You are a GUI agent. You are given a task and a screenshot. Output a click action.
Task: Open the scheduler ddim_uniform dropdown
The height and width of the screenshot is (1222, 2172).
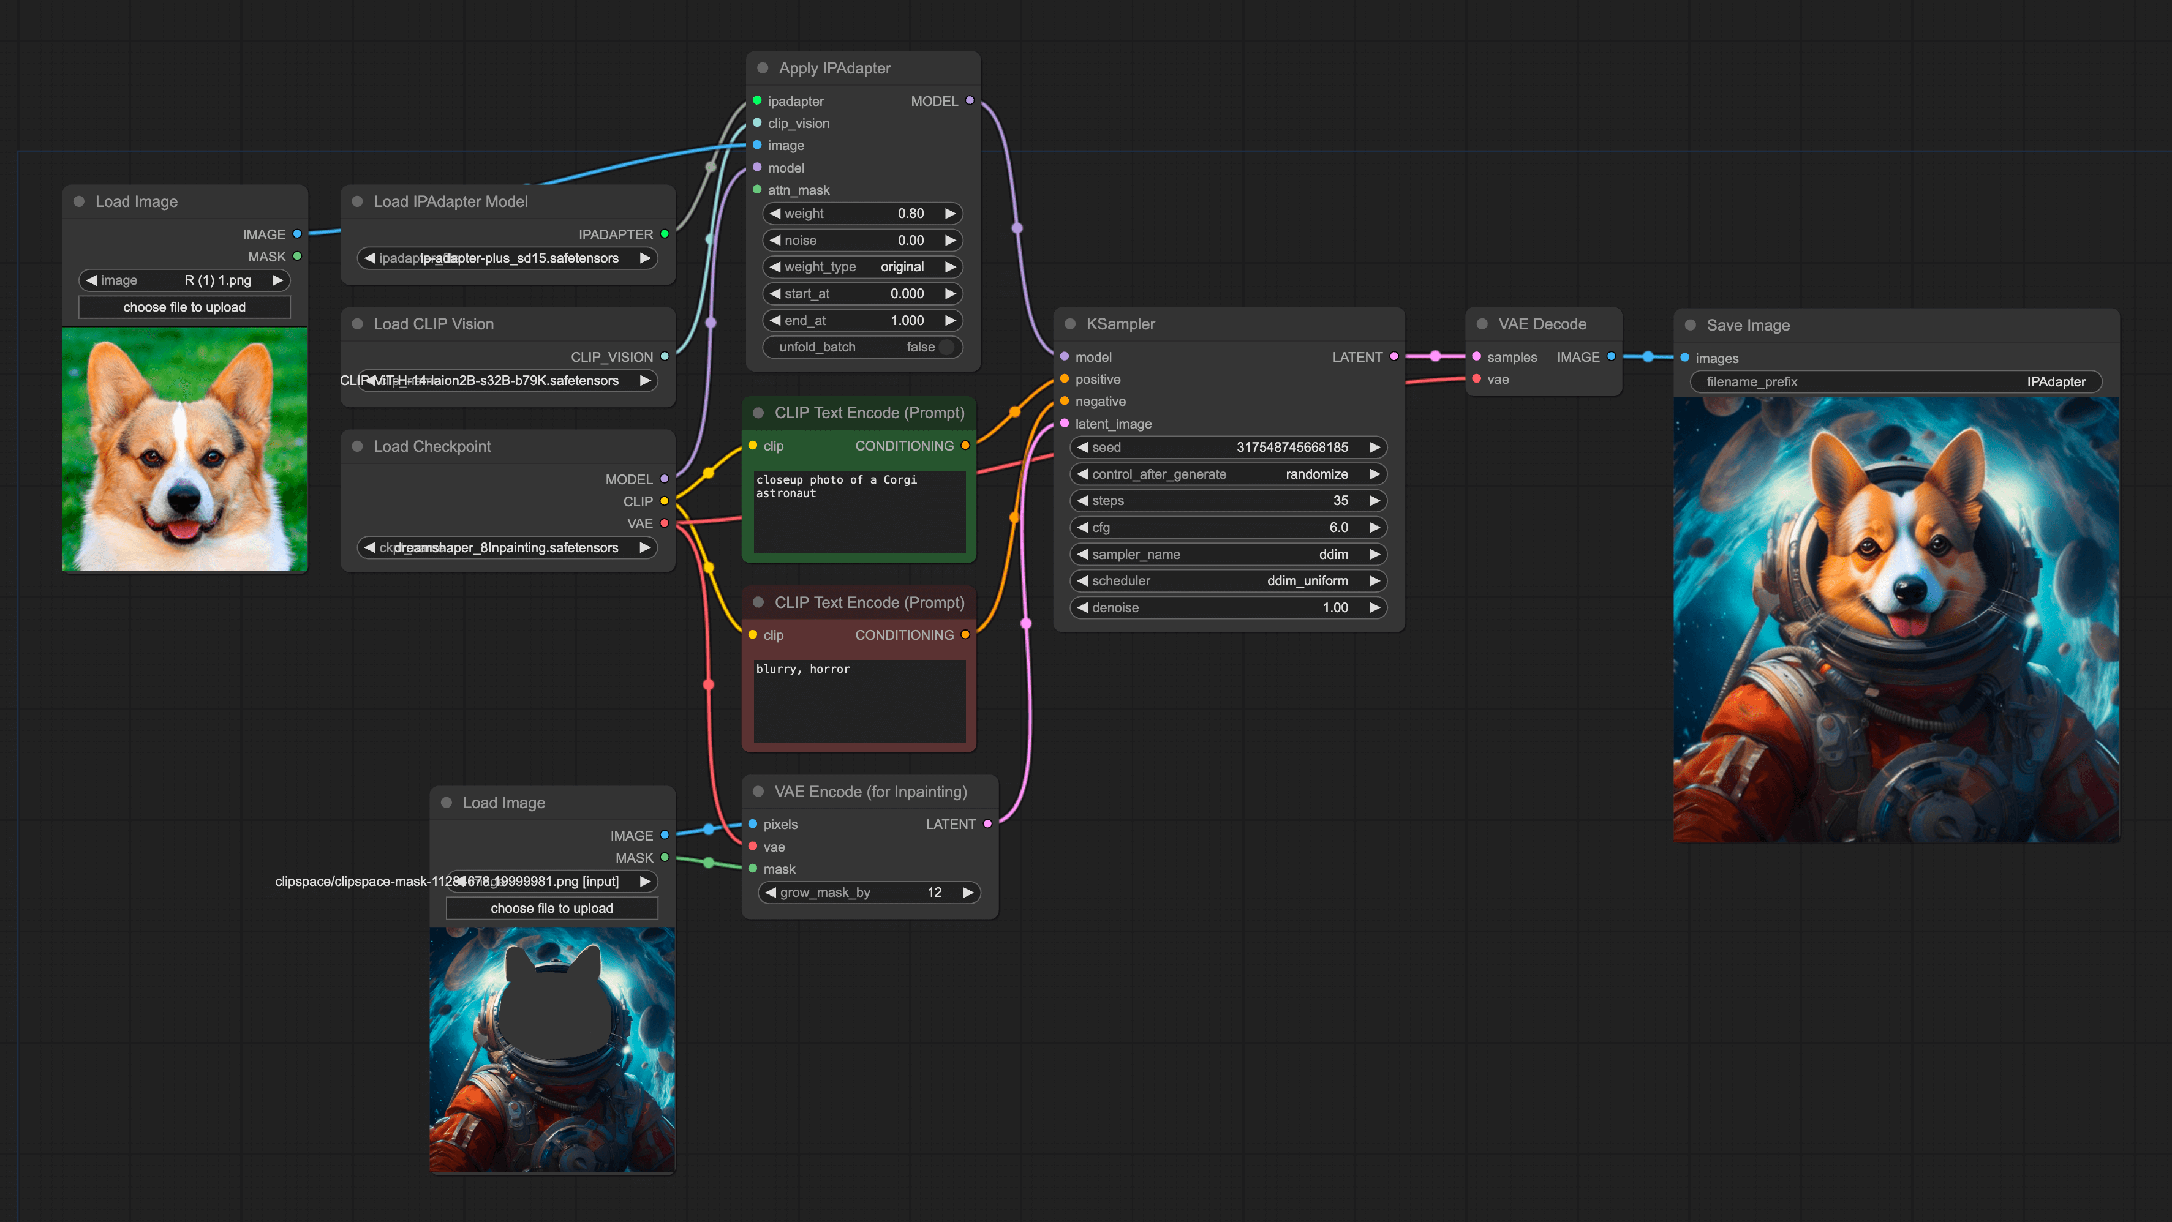click(1229, 580)
